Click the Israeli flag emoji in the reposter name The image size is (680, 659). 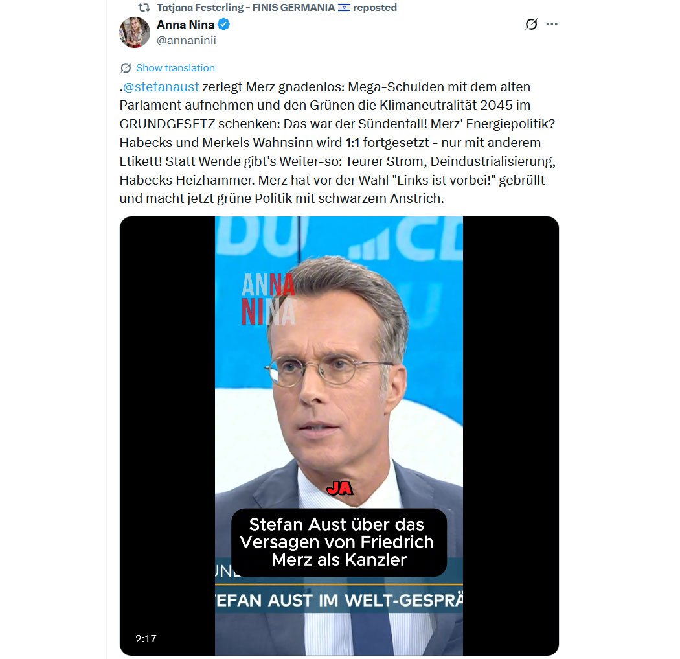click(x=344, y=7)
